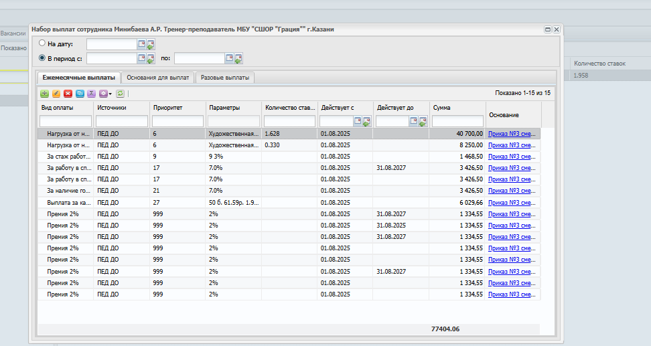Click the red delete record icon
The width and height of the screenshot is (651, 346).
coord(68,94)
